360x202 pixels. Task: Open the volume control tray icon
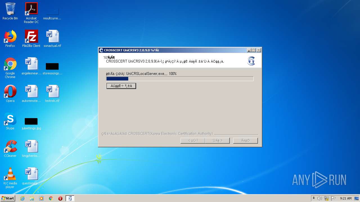(320, 198)
